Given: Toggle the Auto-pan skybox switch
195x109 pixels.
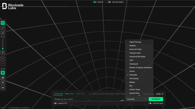Looking at the screenshot, I should tap(109, 2).
